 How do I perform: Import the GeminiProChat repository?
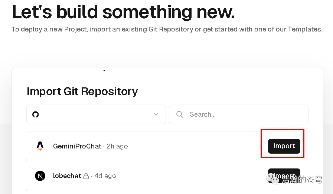(x=284, y=146)
